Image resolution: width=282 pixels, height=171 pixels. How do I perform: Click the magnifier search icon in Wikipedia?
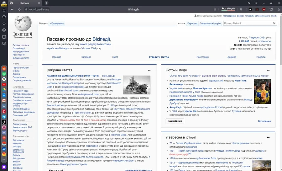click(x=274, y=23)
